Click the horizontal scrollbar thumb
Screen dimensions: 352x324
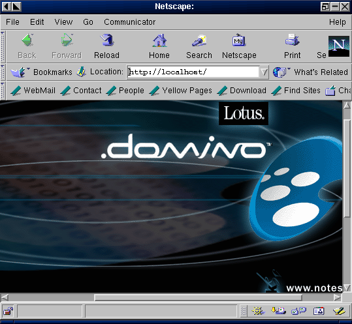(x=198, y=297)
